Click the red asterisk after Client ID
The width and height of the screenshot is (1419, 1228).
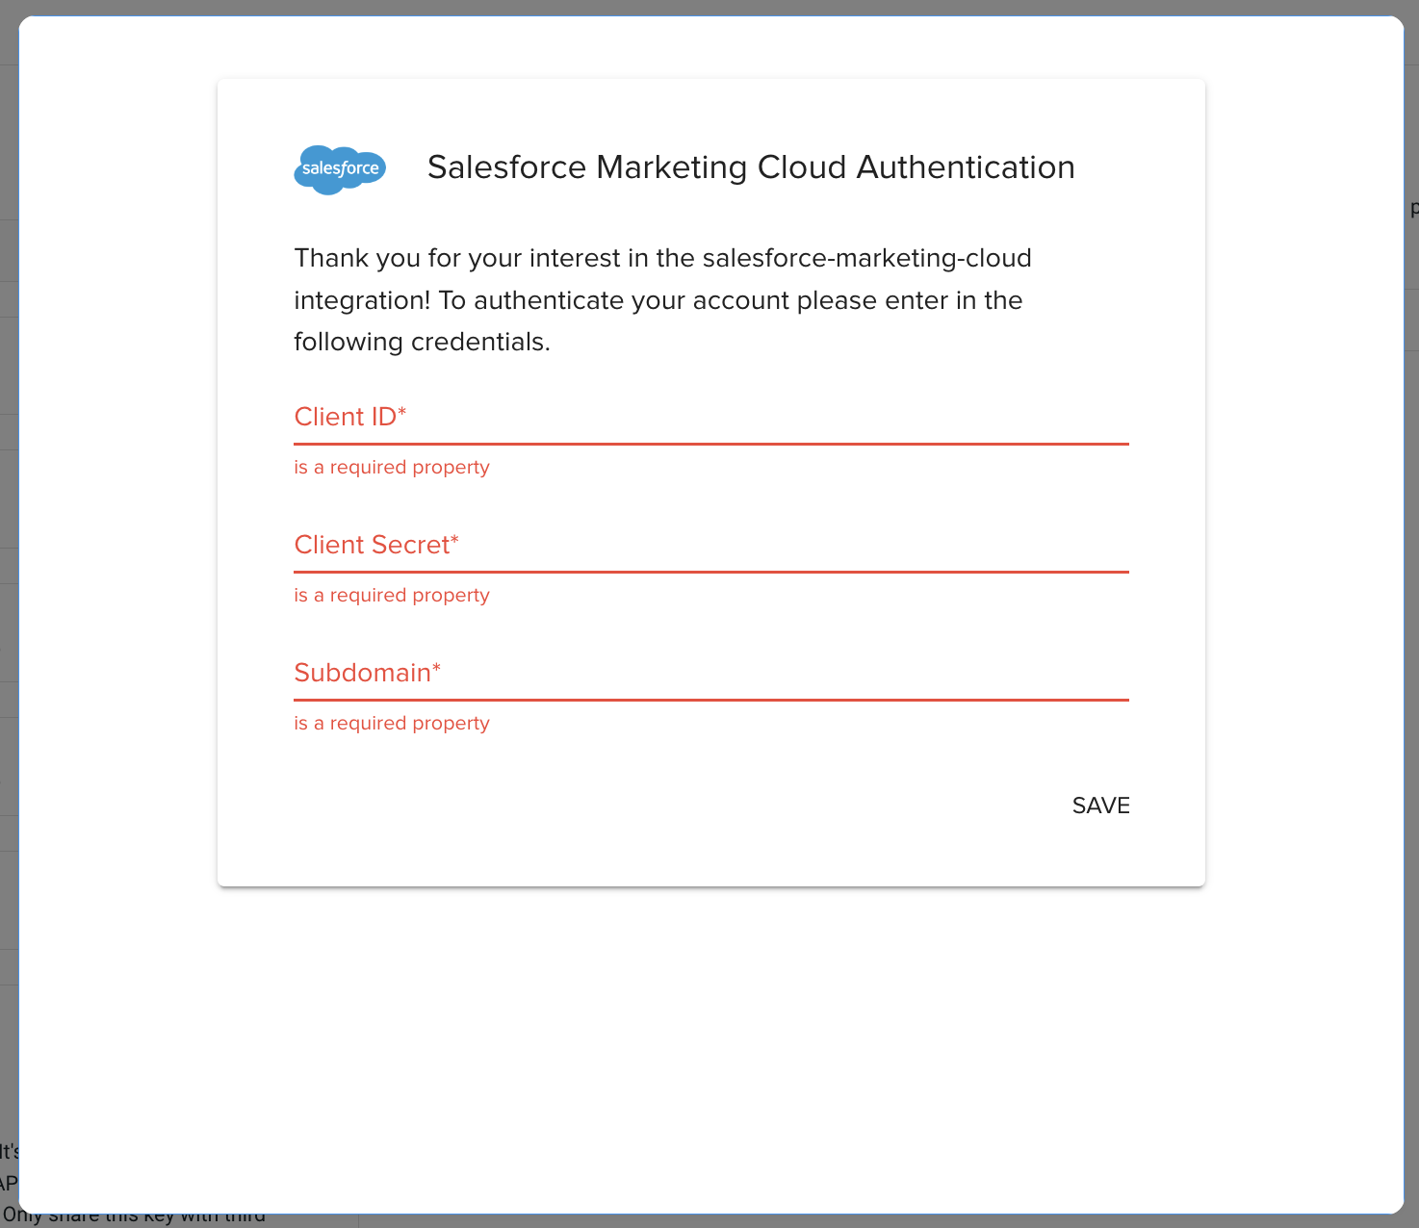pyautogui.click(x=402, y=412)
